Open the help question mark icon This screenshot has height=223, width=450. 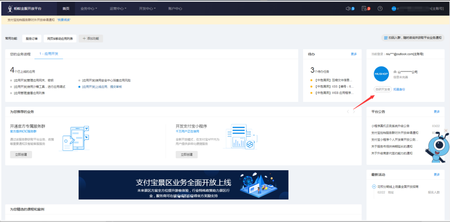[x=380, y=8]
